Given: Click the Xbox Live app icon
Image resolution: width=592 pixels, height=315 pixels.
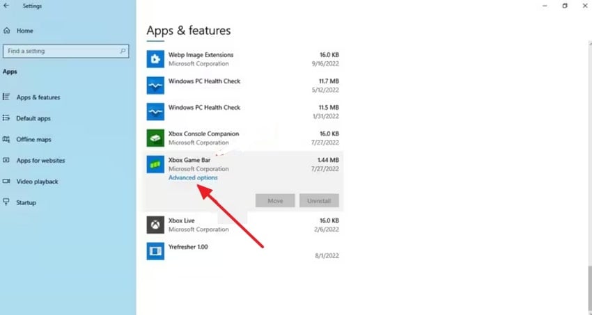Looking at the screenshot, I should (x=155, y=225).
